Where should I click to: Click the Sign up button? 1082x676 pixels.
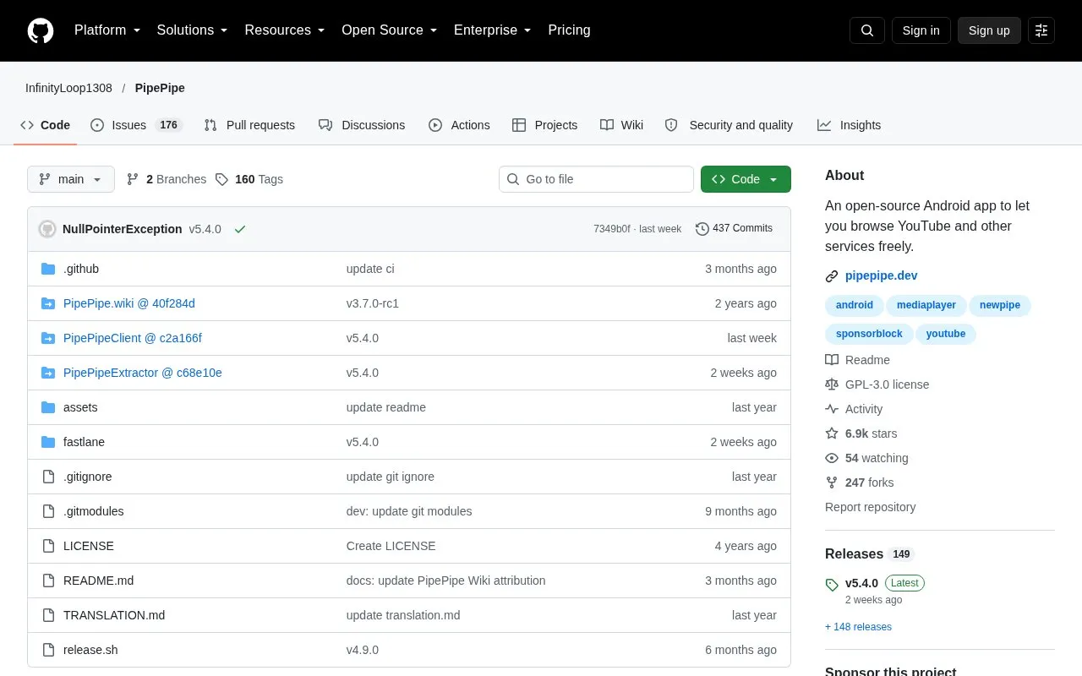pos(989,30)
